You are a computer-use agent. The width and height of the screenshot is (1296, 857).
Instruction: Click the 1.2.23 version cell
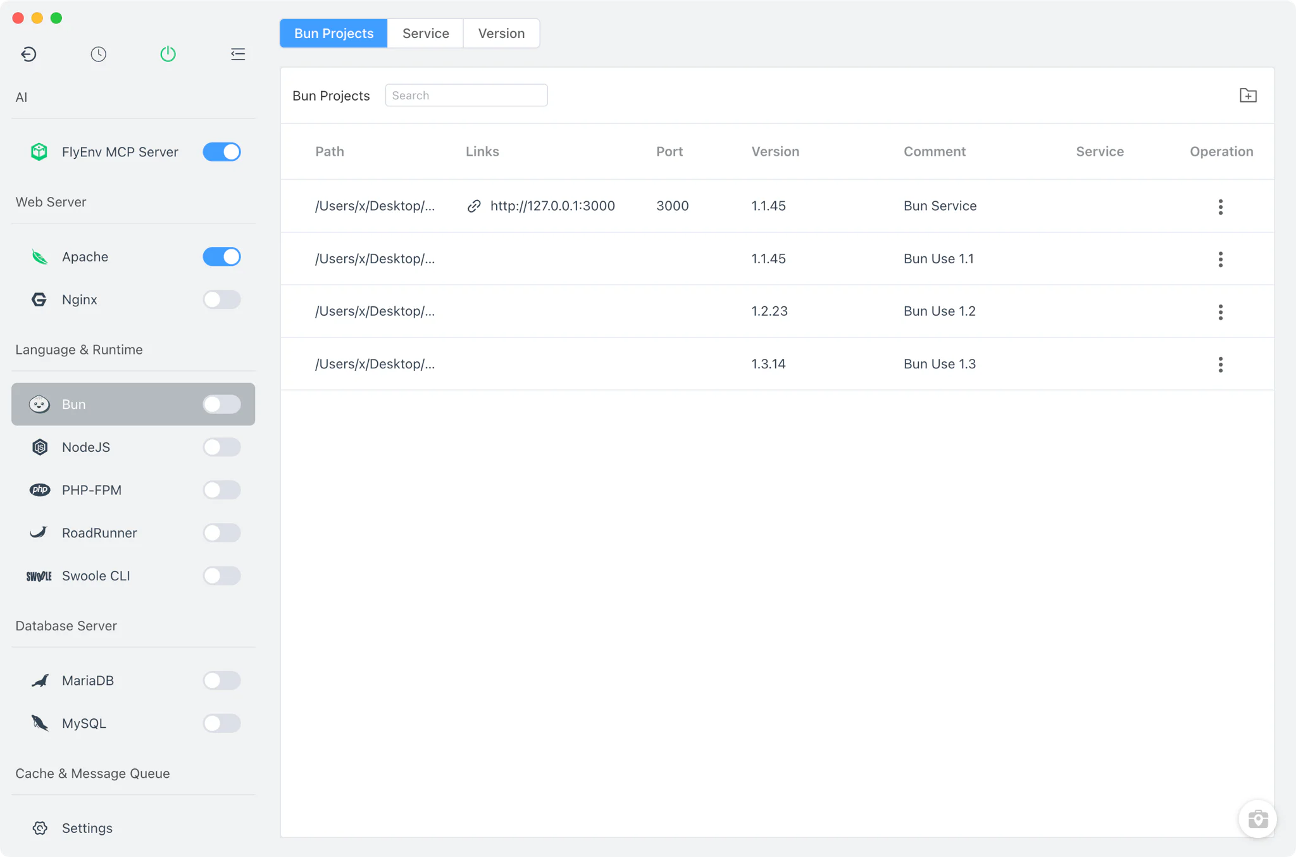[769, 311]
